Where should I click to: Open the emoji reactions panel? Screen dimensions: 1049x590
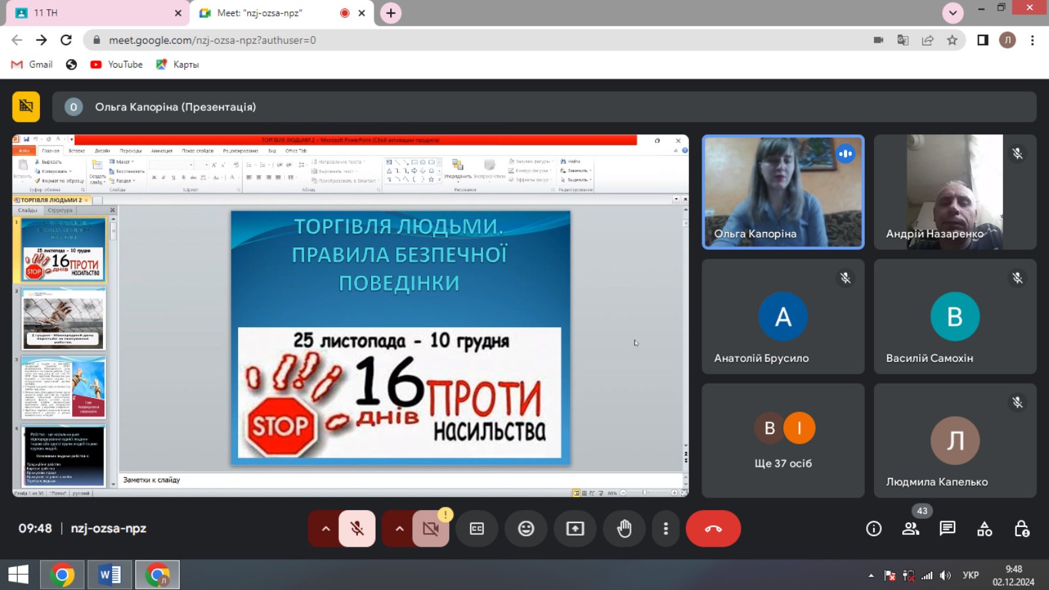526,528
